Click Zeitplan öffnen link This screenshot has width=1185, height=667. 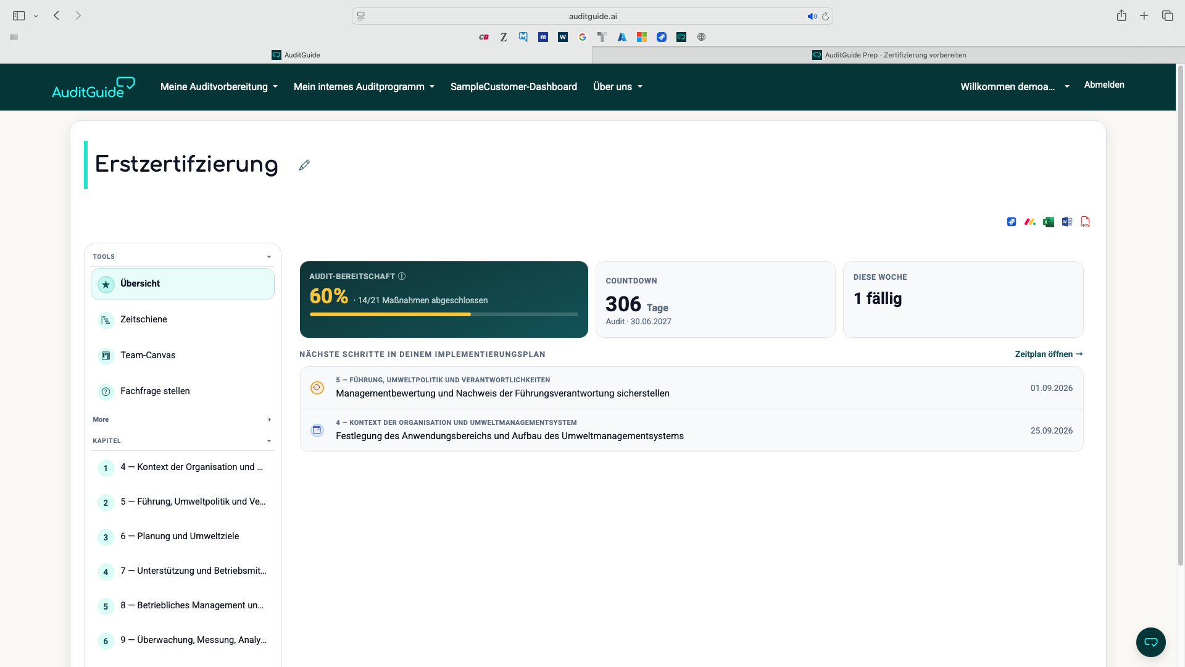pos(1049,354)
